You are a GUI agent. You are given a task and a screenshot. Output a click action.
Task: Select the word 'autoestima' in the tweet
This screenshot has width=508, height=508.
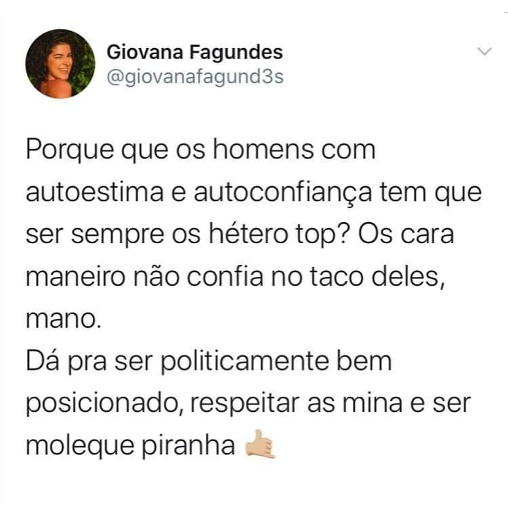(95, 192)
